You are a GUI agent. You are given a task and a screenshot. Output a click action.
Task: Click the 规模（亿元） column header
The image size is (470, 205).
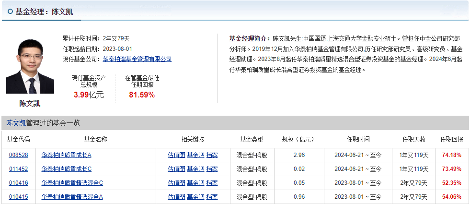[x=299, y=139]
